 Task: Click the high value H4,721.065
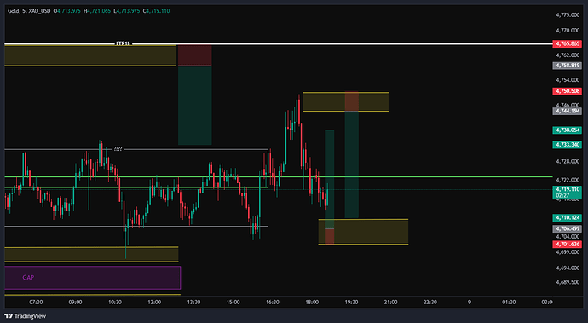[x=97, y=11]
